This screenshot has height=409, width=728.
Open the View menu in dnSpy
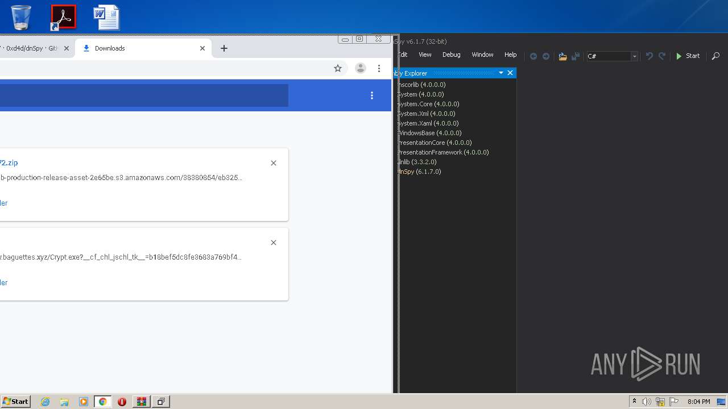pyautogui.click(x=425, y=55)
